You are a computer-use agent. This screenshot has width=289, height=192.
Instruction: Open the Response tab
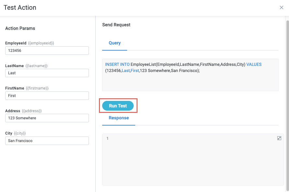coord(119,118)
